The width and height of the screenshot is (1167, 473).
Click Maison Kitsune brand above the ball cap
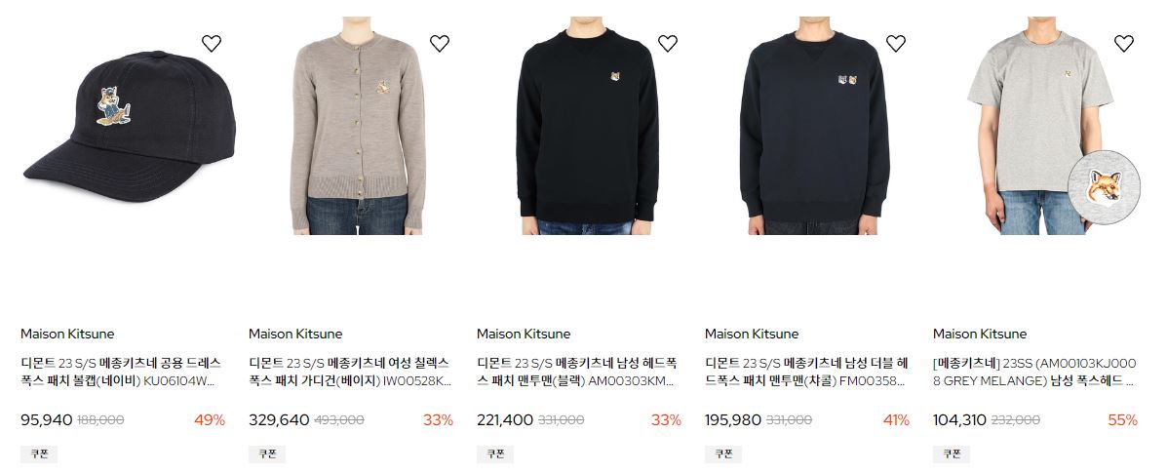[x=67, y=334]
